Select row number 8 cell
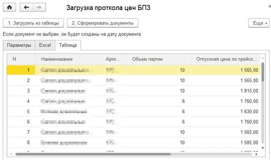The height and width of the screenshot is (161, 271). pyautogui.click(x=21, y=143)
